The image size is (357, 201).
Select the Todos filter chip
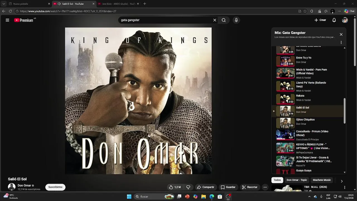pyautogui.click(x=277, y=180)
